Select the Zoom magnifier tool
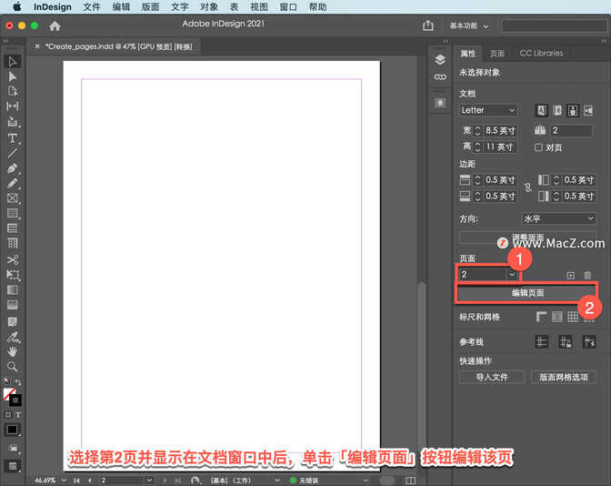Screen dimensions: 611x486 point(13,367)
